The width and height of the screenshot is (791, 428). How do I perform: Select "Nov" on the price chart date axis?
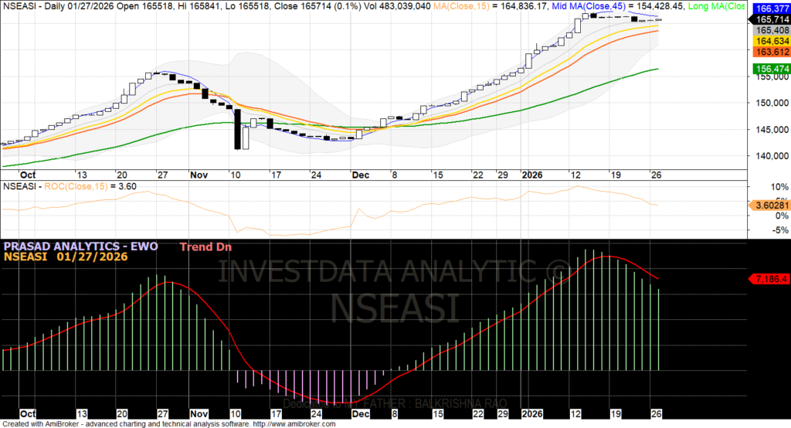coord(199,175)
